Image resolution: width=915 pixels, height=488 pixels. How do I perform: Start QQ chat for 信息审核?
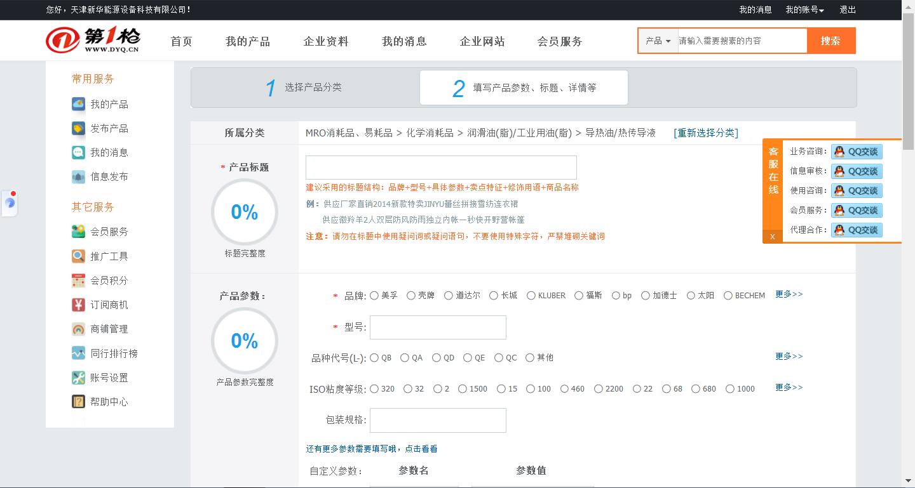(x=857, y=171)
